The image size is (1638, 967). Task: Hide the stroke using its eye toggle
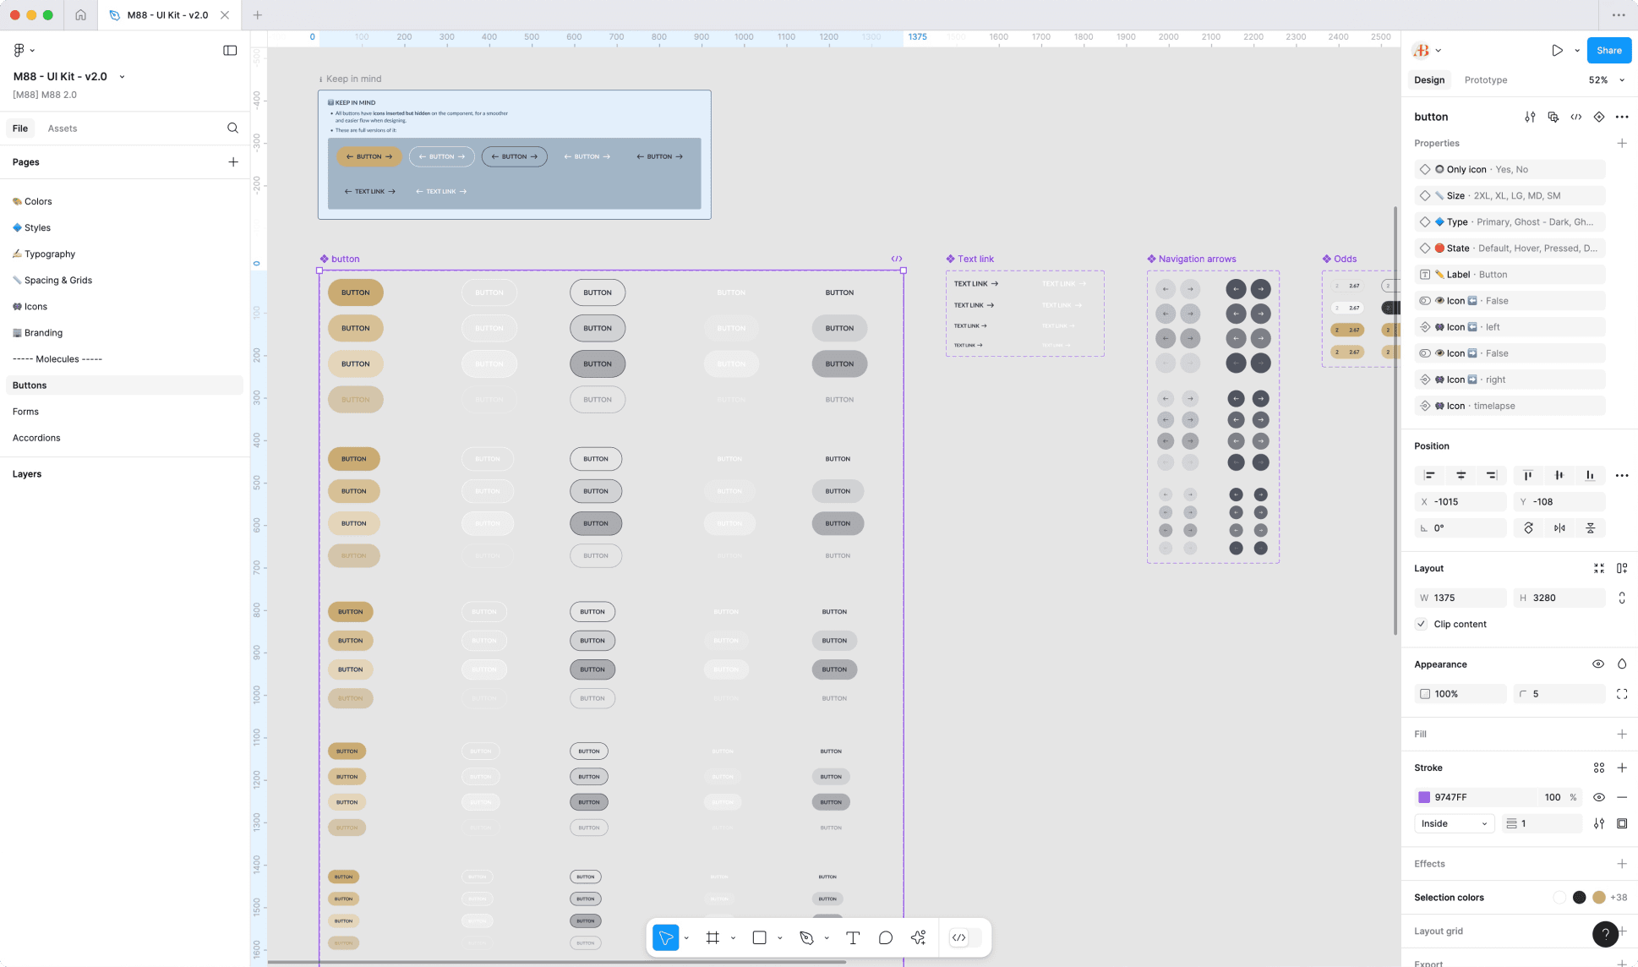point(1598,797)
